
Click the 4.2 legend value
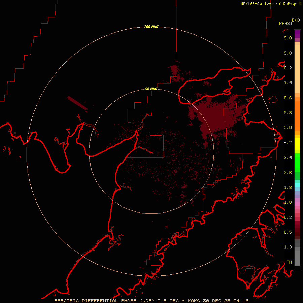click(x=288, y=143)
